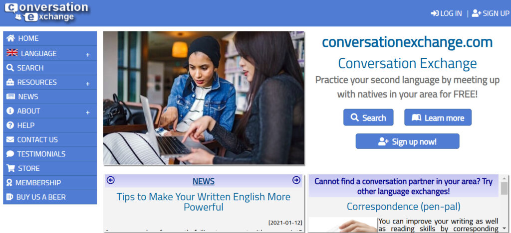
Task: Open the Correspondence (pen-pal) link
Action: pyautogui.click(x=403, y=206)
